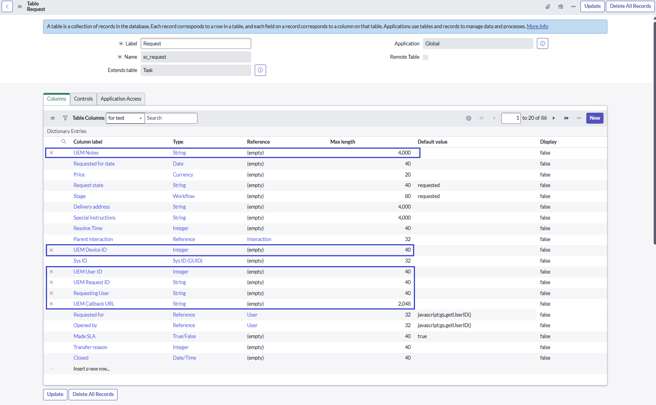Screen dimensions: 656x405
Task: Open more options ellipsis in header
Action: 573,7
